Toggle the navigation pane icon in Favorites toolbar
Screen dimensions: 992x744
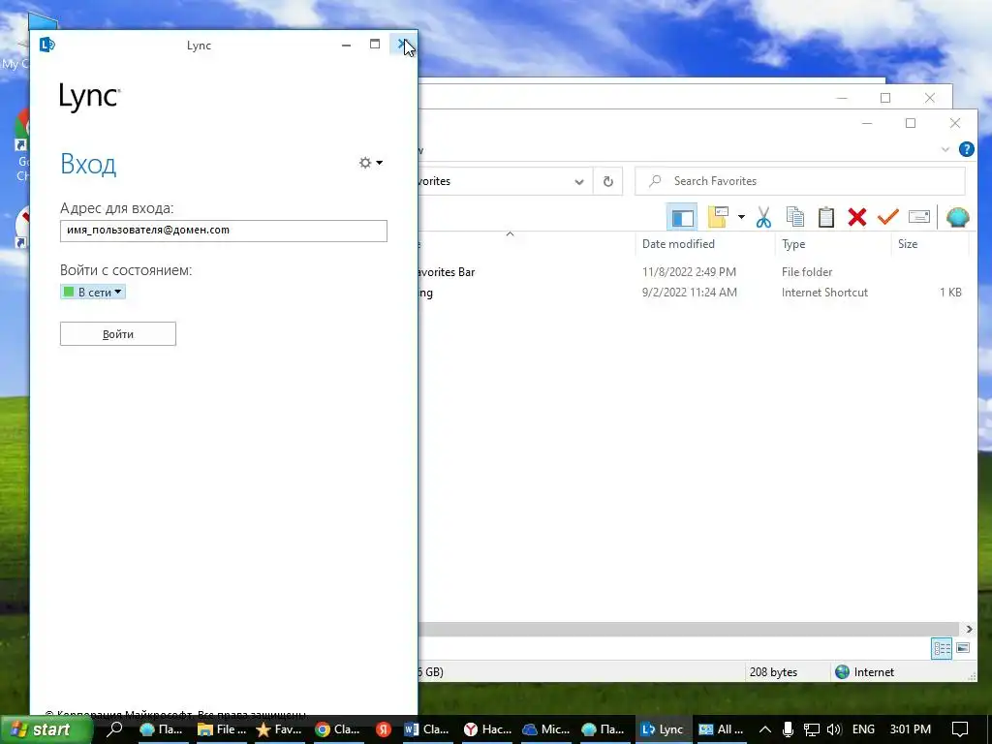point(682,217)
